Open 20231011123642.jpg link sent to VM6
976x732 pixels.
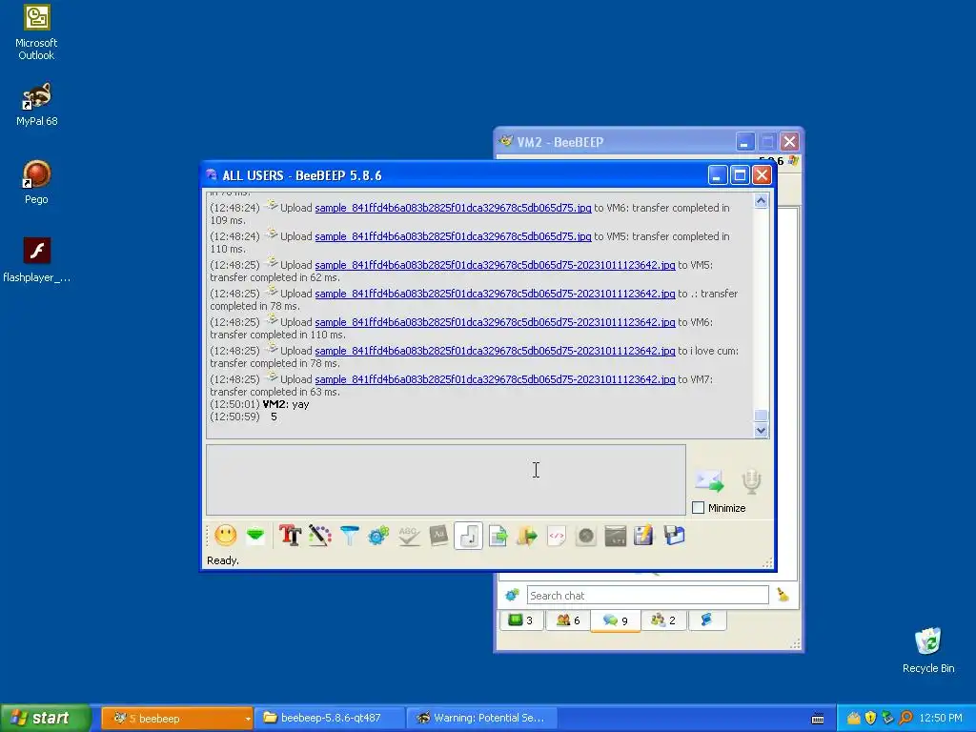click(495, 322)
